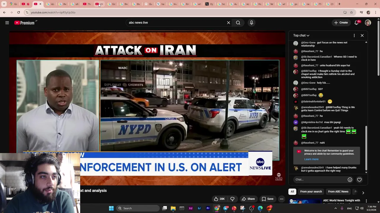Launch Adobe Premiere Pro from taskbar

(x=208, y=208)
